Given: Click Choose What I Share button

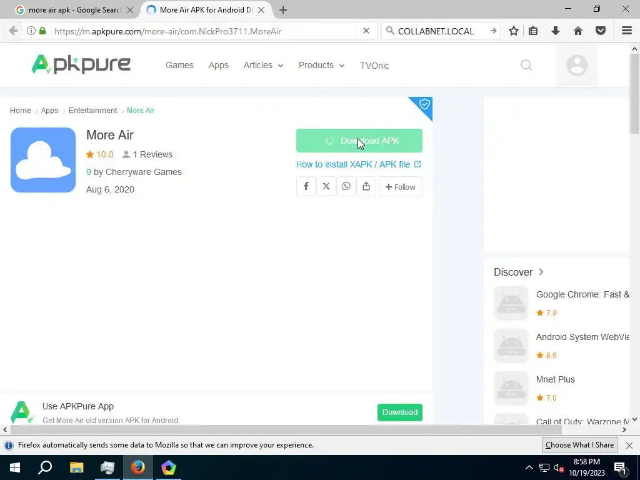Looking at the screenshot, I should [x=579, y=445].
